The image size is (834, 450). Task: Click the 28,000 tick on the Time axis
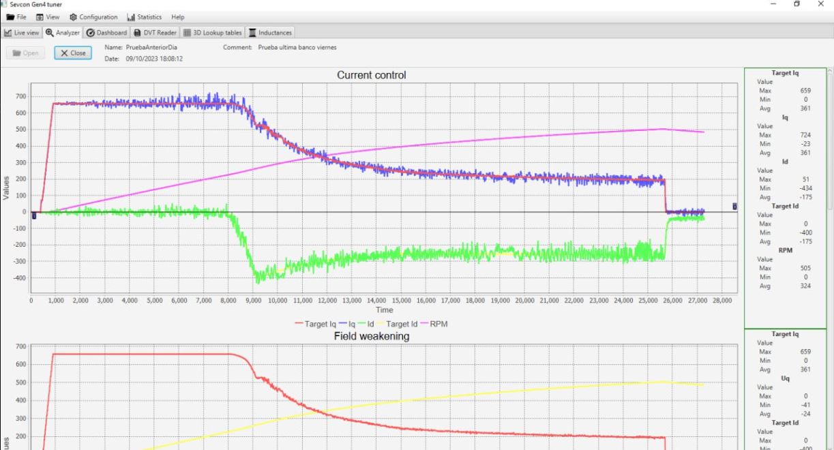pos(721,300)
